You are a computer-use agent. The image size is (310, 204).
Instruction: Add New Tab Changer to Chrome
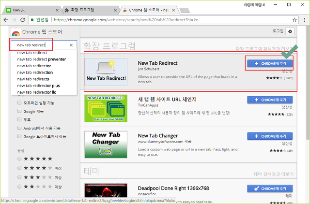click(270, 136)
